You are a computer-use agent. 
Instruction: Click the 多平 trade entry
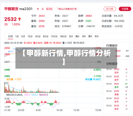[117, 87]
